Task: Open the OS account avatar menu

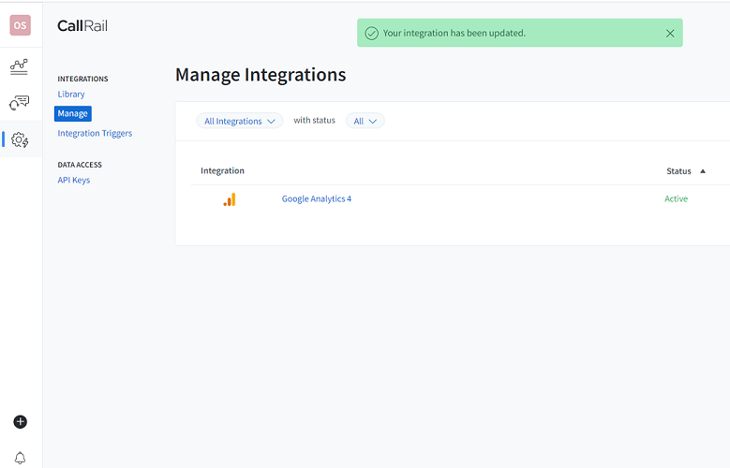Action: click(x=20, y=25)
